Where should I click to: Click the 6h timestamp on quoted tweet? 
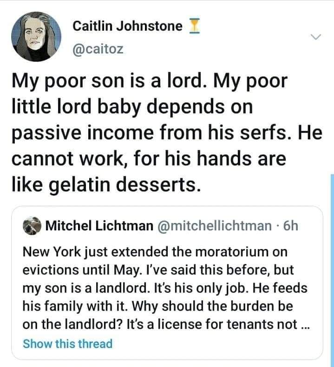pyautogui.click(x=289, y=226)
